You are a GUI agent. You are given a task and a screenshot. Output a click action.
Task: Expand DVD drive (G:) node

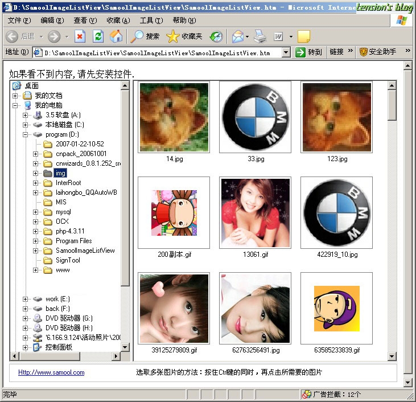(25, 318)
